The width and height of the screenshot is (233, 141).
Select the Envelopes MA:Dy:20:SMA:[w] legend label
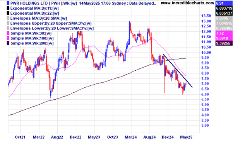pos(39,19)
